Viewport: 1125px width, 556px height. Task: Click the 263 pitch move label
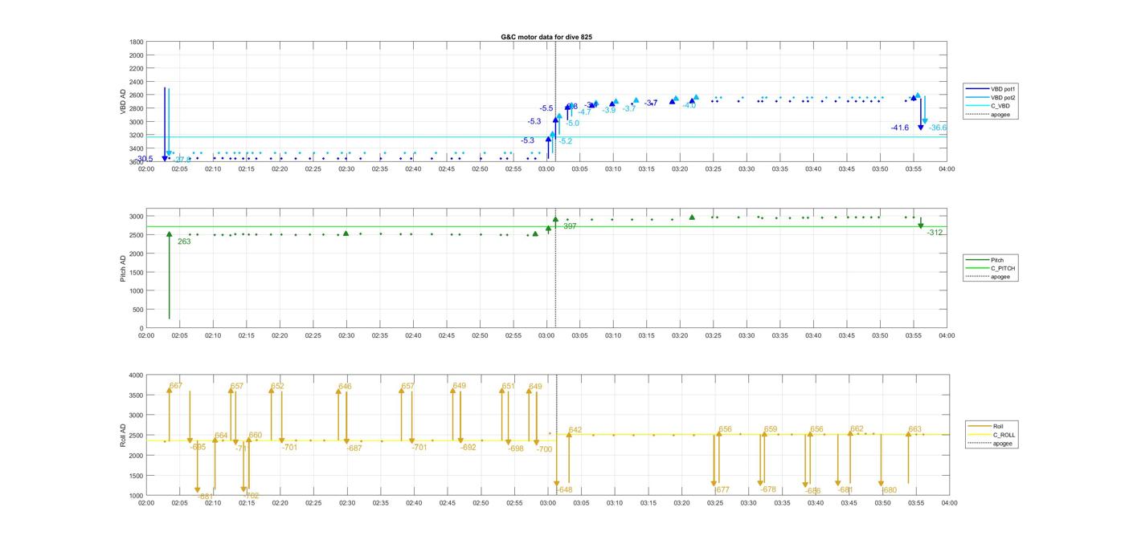point(184,241)
